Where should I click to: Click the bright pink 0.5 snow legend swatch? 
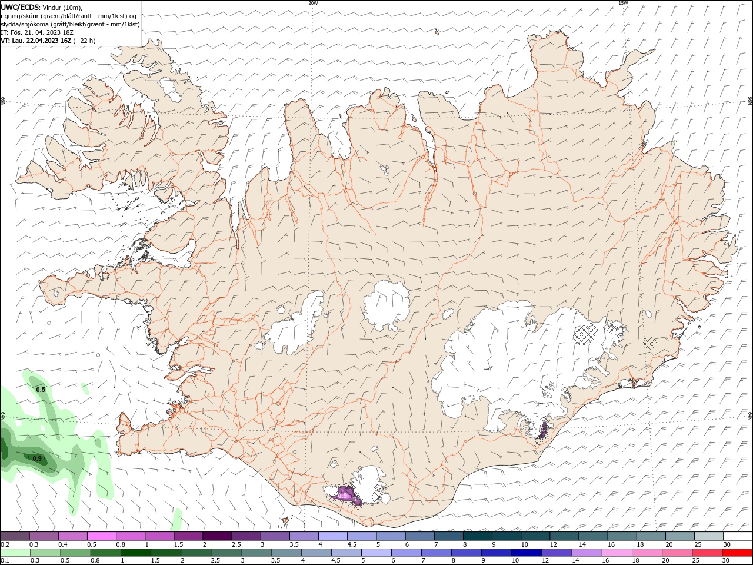101,536
